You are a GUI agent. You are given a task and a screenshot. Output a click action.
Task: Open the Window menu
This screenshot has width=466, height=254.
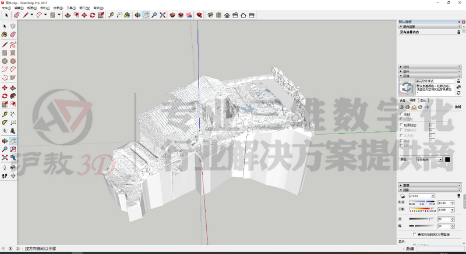pos(84,8)
